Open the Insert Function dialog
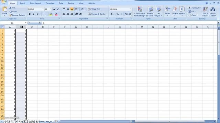220x123 pixels. (x=40, y=23)
